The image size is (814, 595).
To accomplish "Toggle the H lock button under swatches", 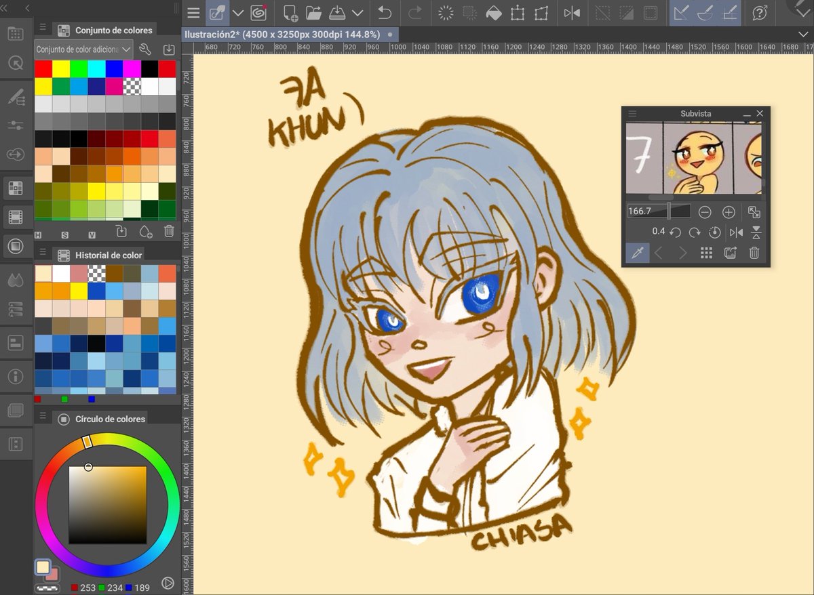I will point(38,234).
